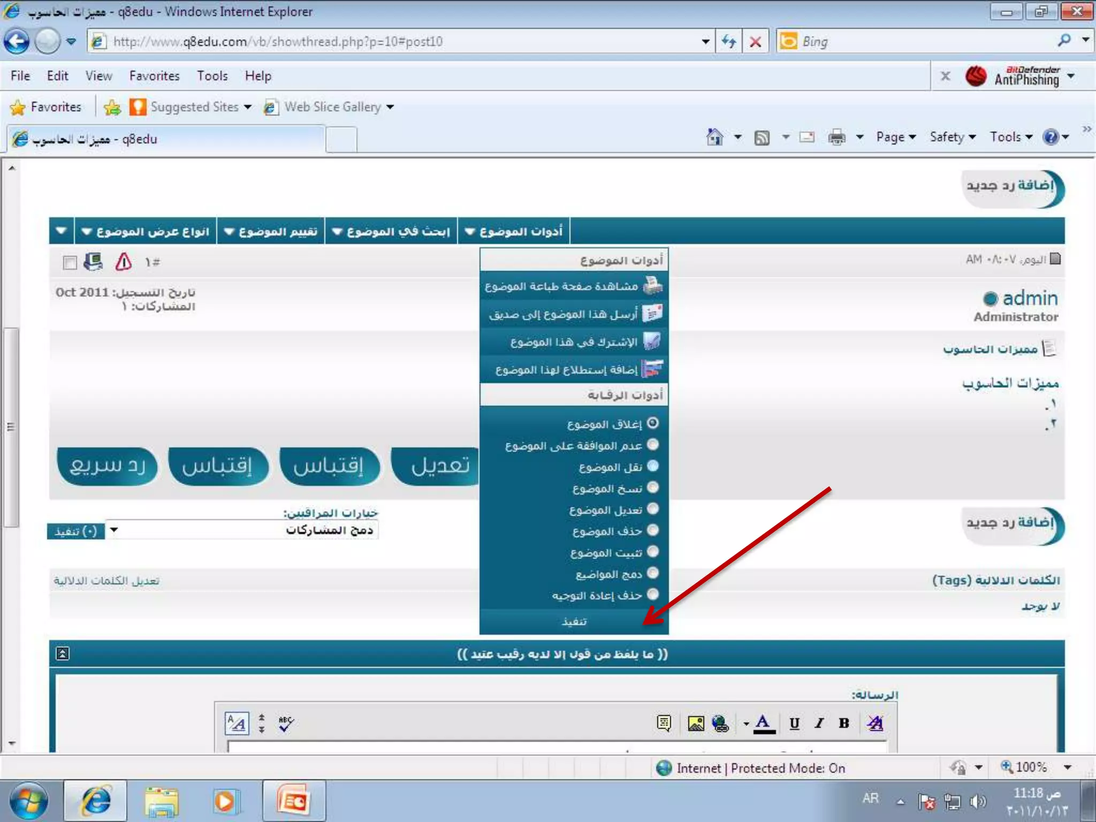Click the admin username link
Viewport: 1096px width, 822px height.
click(x=1029, y=298)
